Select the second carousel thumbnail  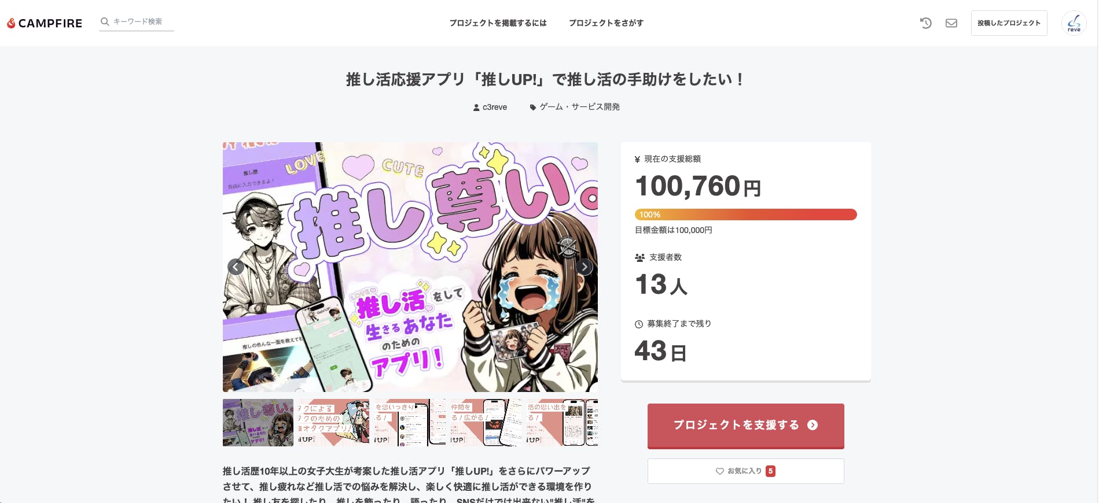click(333, 423)
